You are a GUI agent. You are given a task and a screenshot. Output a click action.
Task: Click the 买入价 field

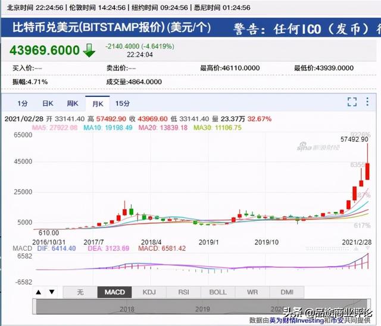tap(27, 68)
